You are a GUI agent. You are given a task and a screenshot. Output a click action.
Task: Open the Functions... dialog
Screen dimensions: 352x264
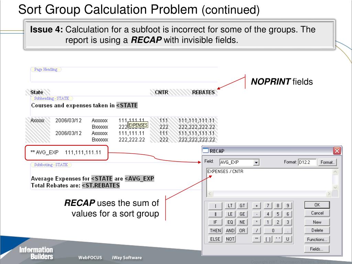(317, 240)
